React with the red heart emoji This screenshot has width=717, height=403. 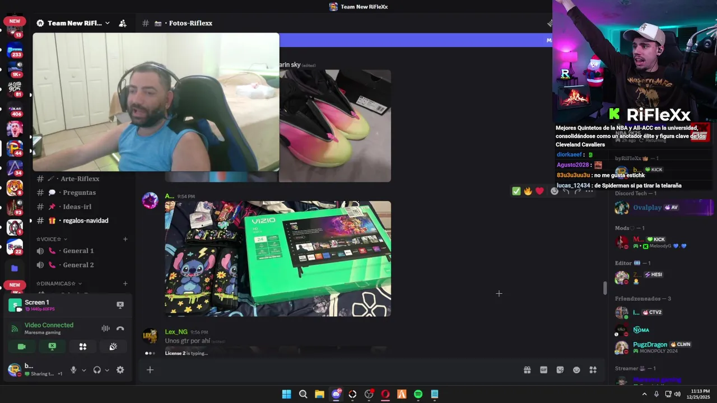tap(539, 191)
